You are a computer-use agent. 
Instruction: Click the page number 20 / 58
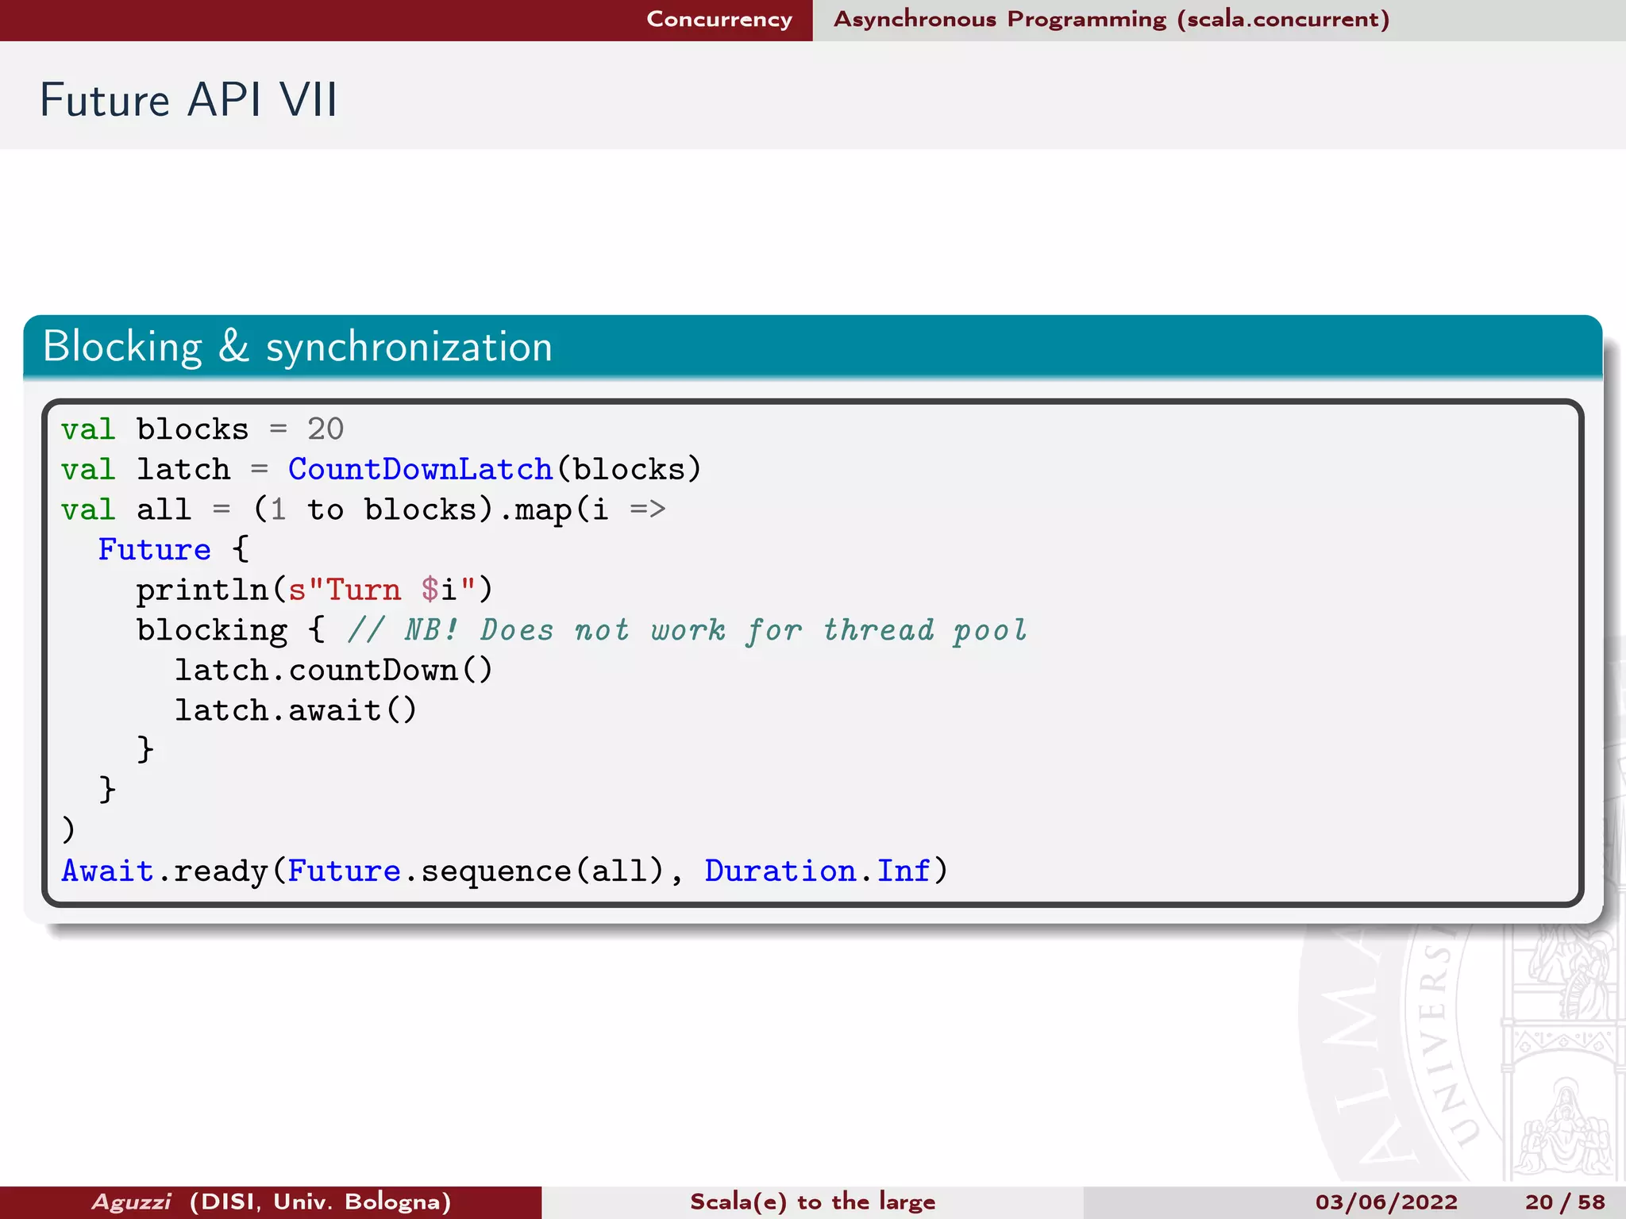point(1565,1202)
